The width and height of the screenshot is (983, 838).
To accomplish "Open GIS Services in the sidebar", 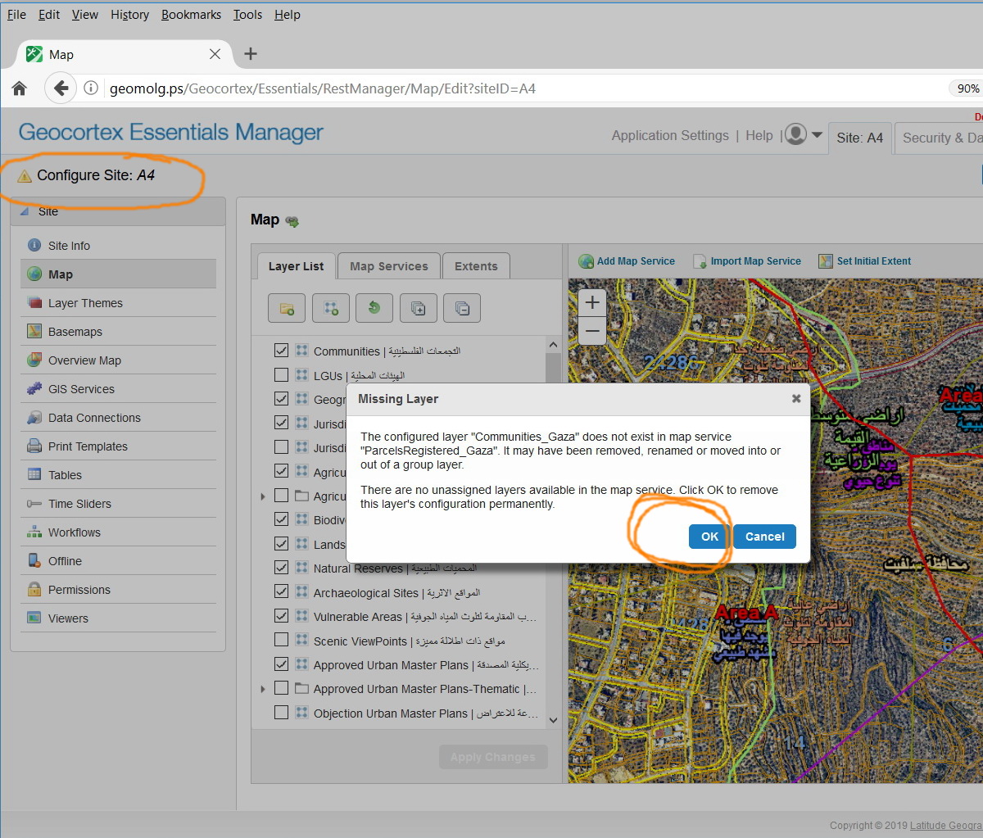I will click(x=118, y=389).
